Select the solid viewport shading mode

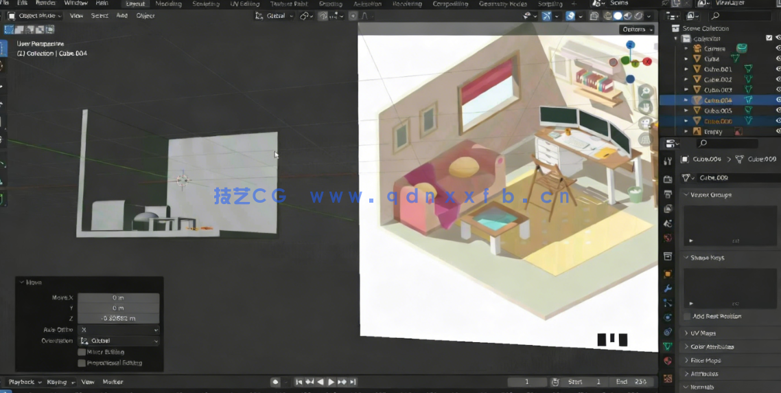(x=618, y=16)
